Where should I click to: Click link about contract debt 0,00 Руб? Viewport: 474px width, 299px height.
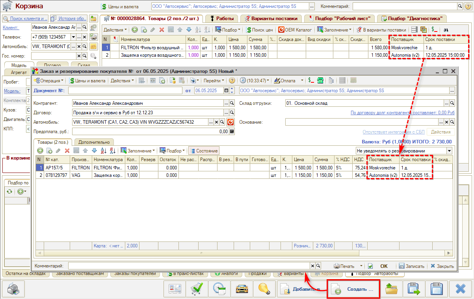coord(403,113)
